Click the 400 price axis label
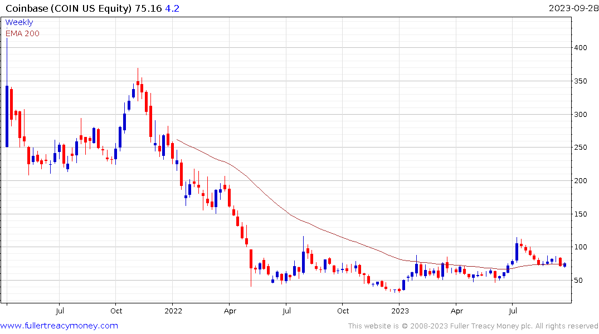599x334 pixels. (581, 48)
